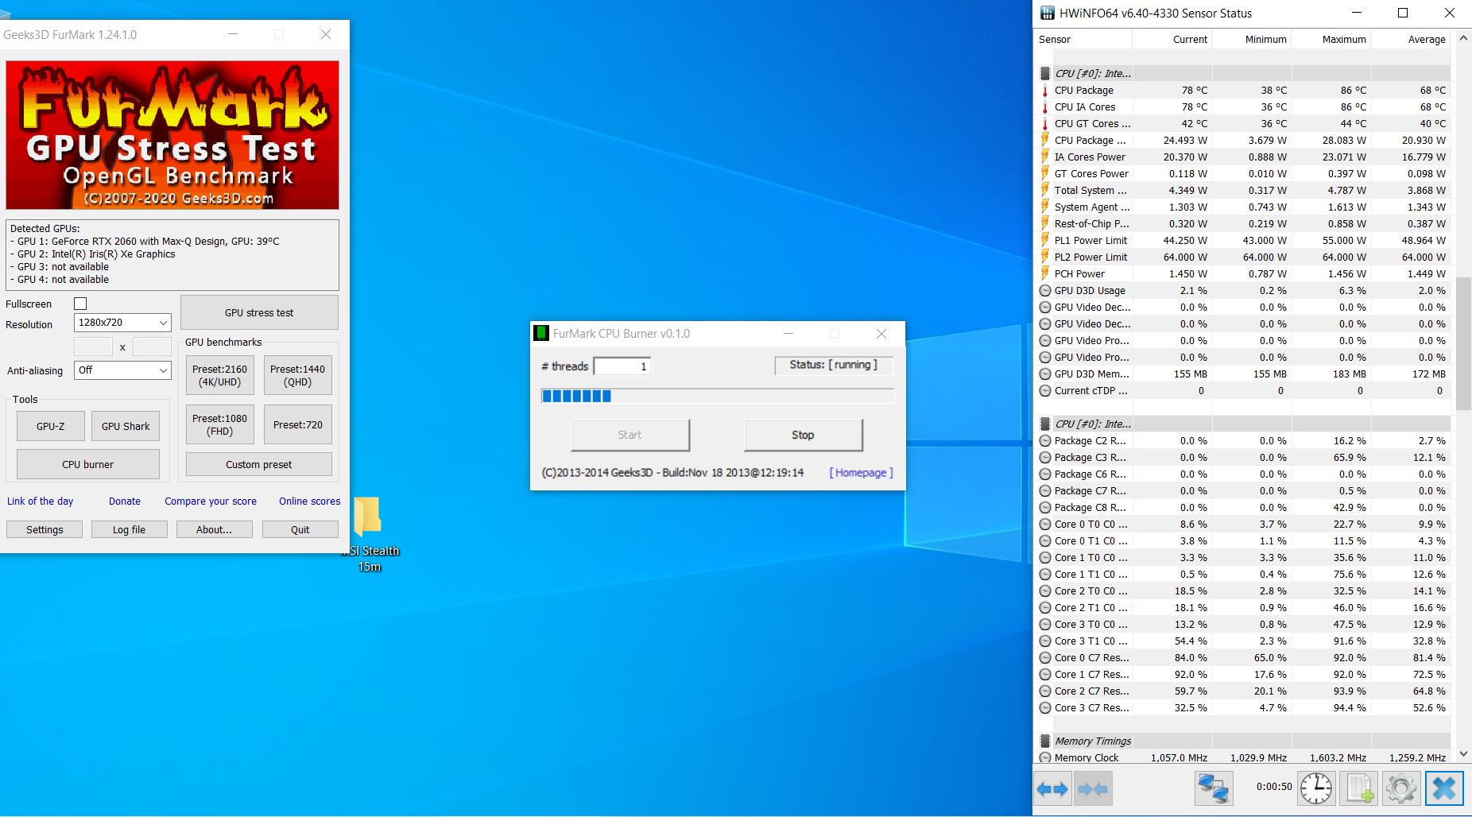This screenshot has height=817, width=1472.
Task: Open HWiNFO sensor settings gear icon
Action: 1400,789
